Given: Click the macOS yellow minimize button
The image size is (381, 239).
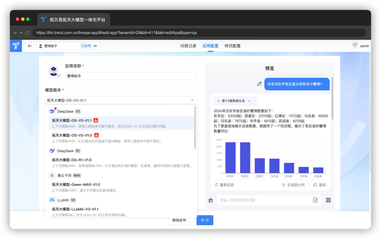Looking at the screenshot, I should point(23,19).
